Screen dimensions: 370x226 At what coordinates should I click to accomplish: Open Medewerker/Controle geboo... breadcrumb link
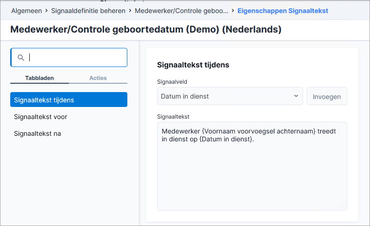(x=181, y=11)
